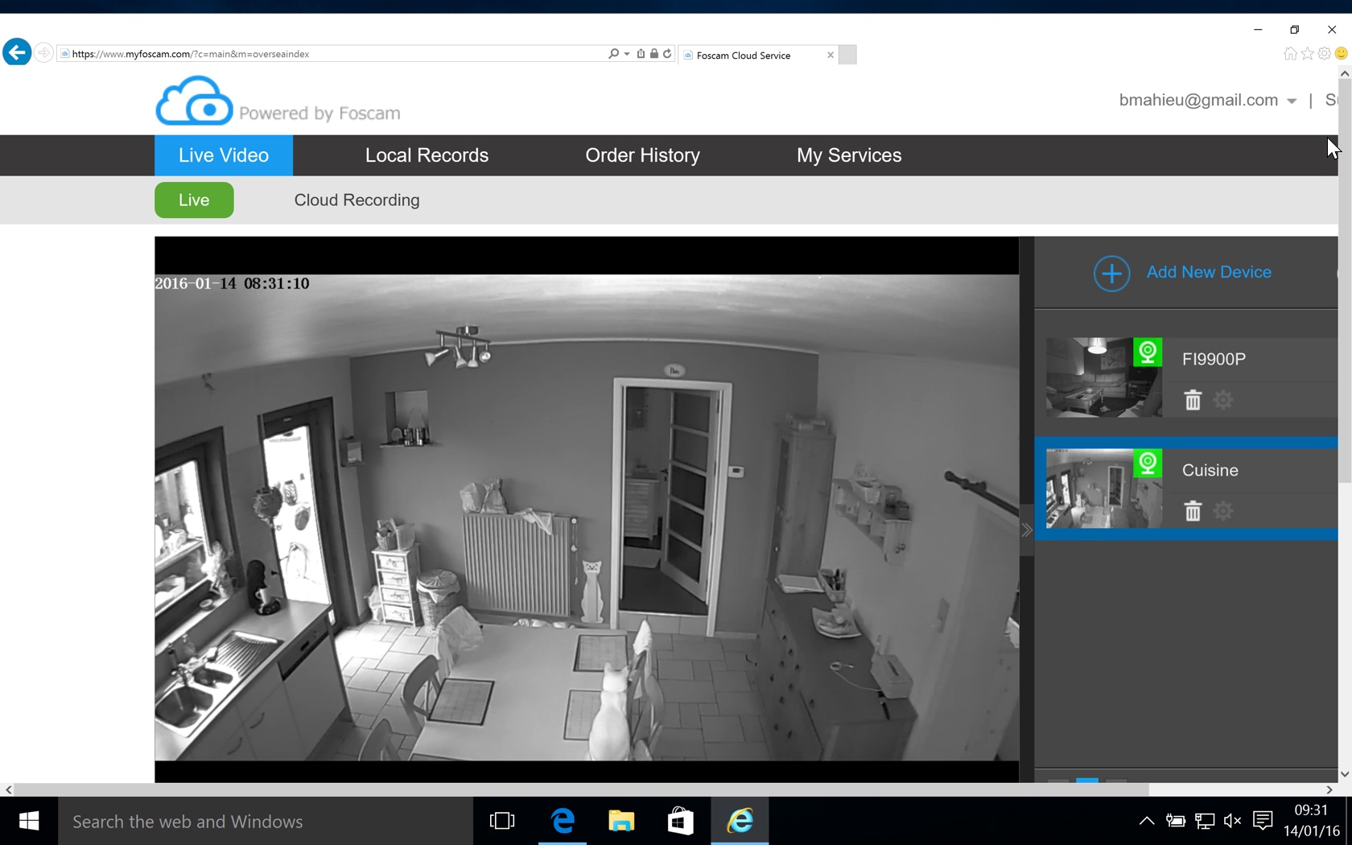This screenshot has width=1352, height=845.
Task: Open the Local Records tab
Action: click(427, 155)
